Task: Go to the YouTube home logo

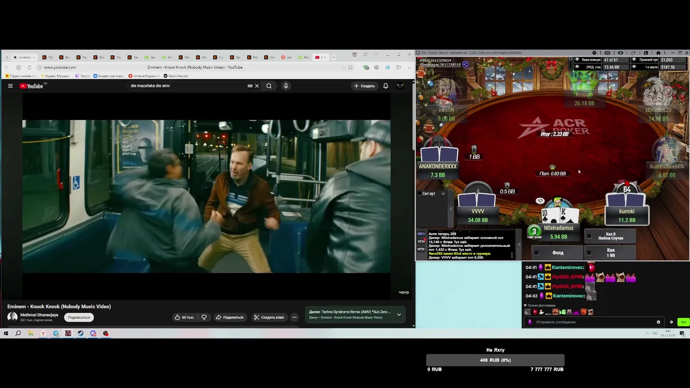Action: point(31,86)
